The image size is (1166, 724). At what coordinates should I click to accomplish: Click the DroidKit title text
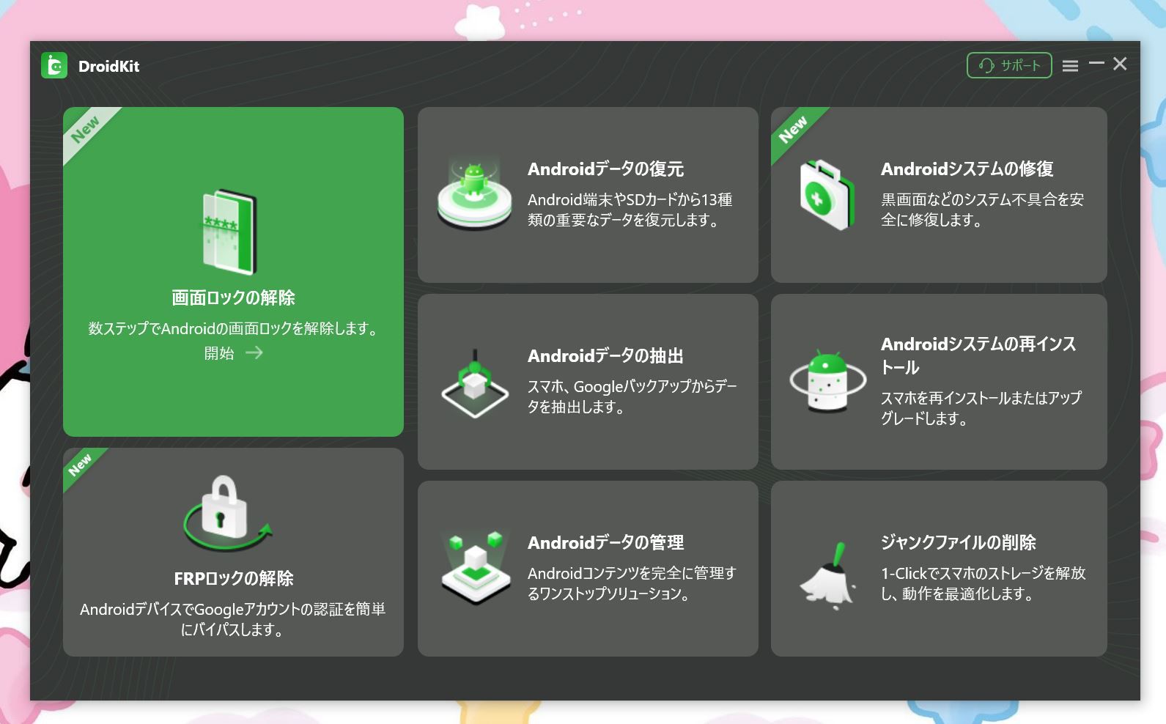click(109, 66)
